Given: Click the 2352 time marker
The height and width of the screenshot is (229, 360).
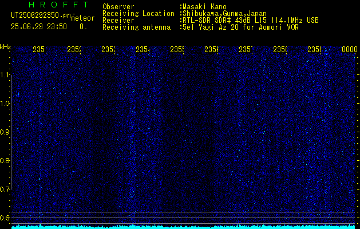Looking at the screenshot, I should click(74, 49).
